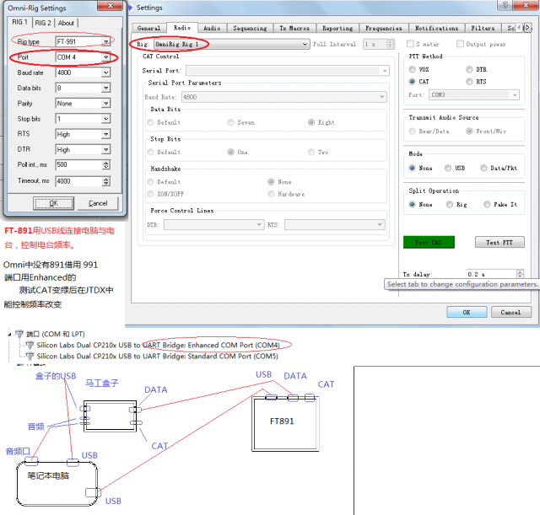Click the Test PTT button
The width and height of the screenshot is (540, 515).
point(499,242)
